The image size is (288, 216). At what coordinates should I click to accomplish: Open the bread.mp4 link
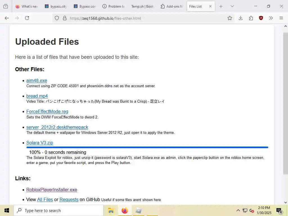[37, 96]
